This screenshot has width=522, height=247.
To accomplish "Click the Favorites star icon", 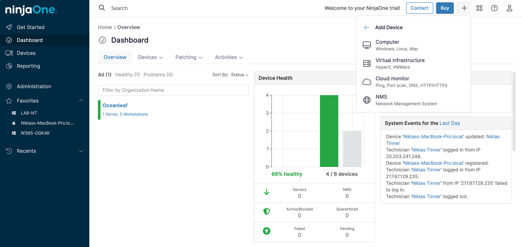I will point(9,101).
